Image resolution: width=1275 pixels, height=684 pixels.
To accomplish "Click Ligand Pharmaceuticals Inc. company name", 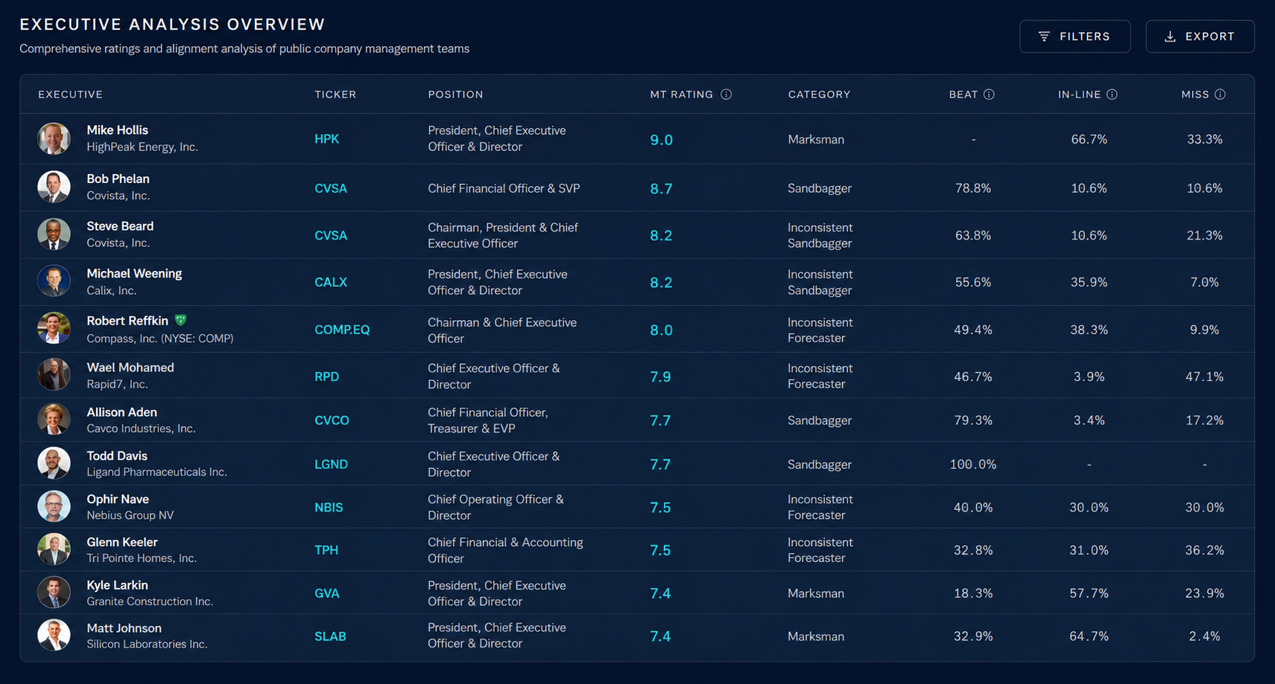I will 156,472.
